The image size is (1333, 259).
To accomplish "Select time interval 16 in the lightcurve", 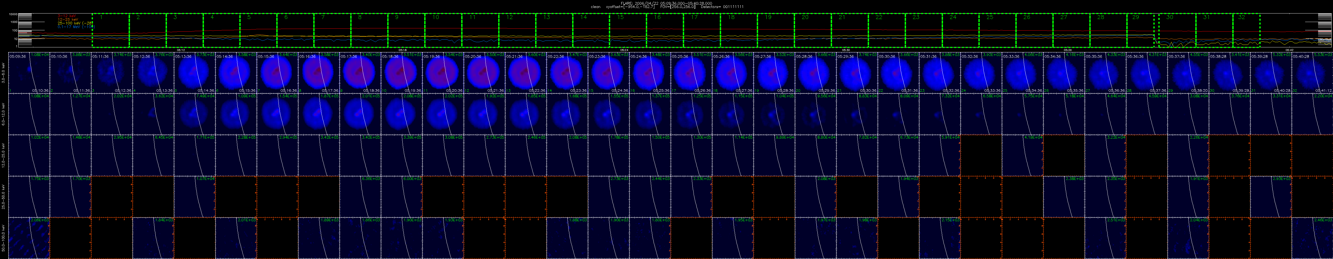I will click(665, 31).
